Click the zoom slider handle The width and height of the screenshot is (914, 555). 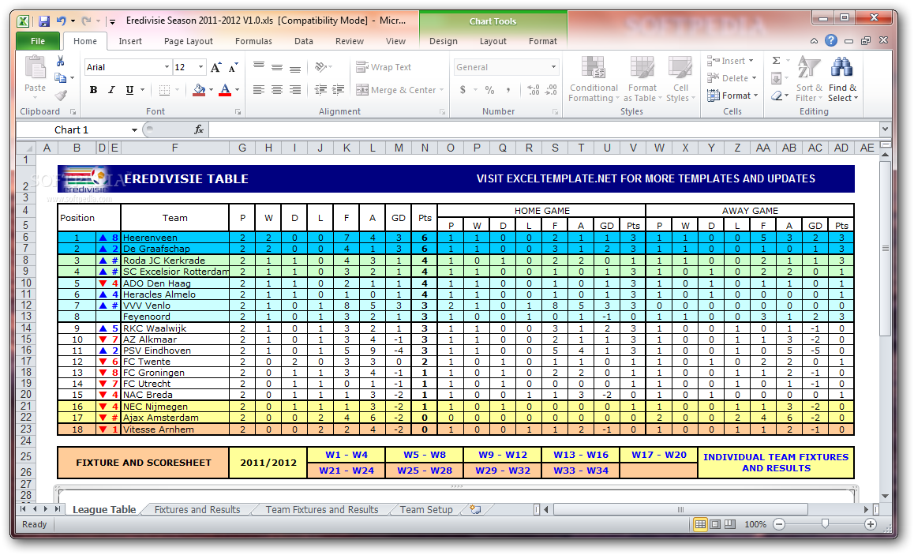(825, 524)
